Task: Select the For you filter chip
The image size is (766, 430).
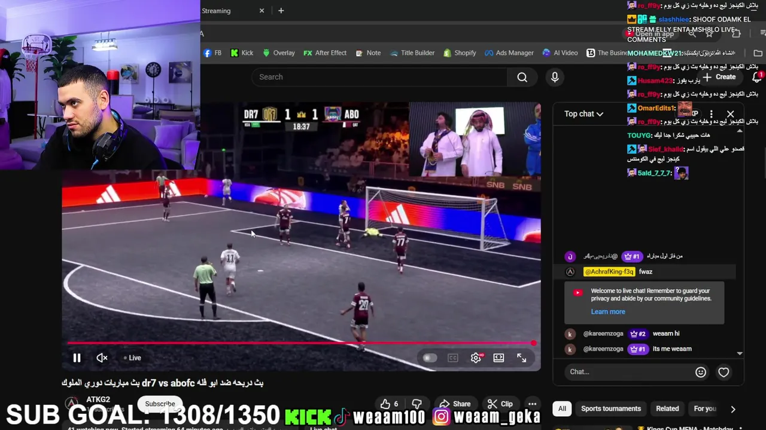Action: point(704,408)
